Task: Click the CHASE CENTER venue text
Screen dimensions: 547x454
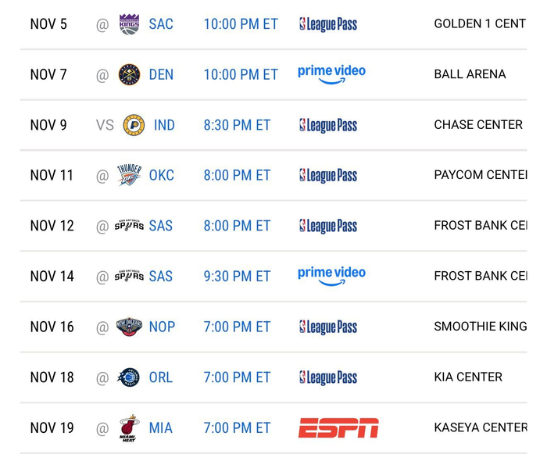Action: [478, 125]
